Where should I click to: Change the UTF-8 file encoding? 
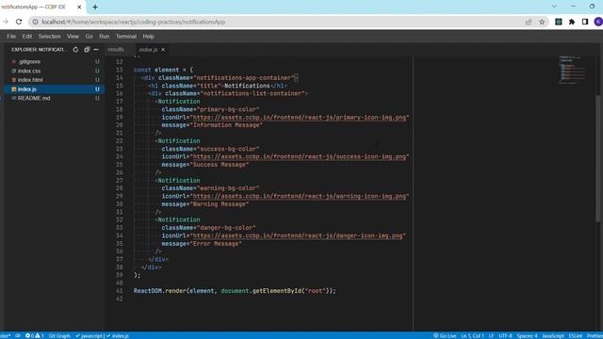505,335
